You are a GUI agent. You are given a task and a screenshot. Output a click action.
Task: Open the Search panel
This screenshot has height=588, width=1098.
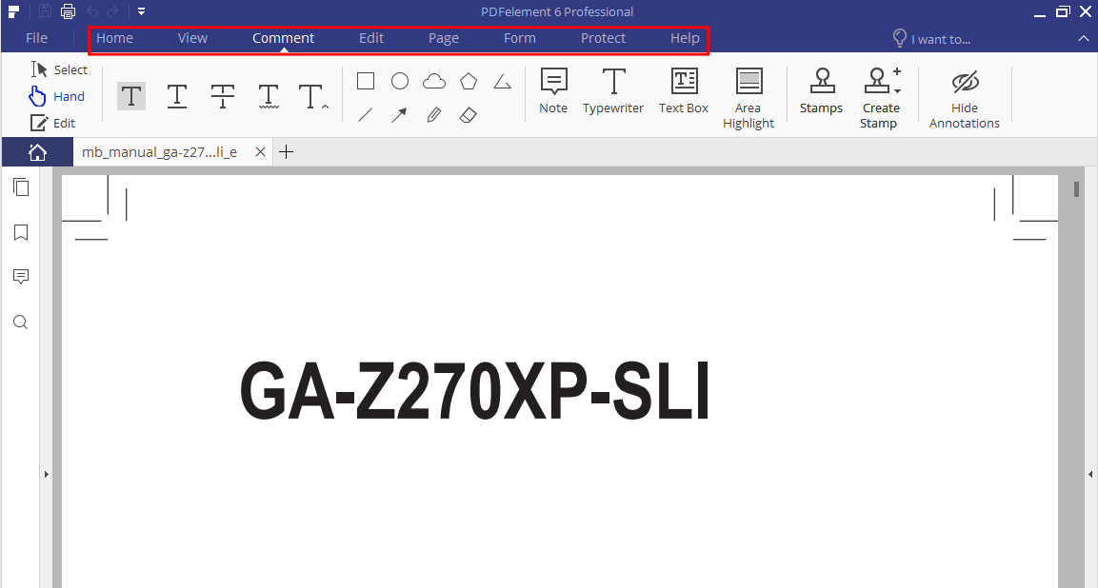21,322
